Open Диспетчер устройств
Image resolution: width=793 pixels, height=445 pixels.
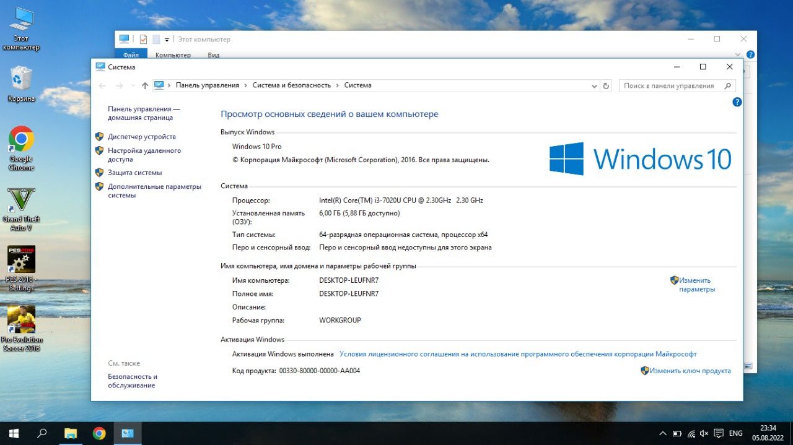pos(142,137)
